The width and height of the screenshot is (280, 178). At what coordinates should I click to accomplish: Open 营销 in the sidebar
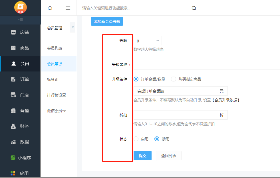(x=25, y=111)
